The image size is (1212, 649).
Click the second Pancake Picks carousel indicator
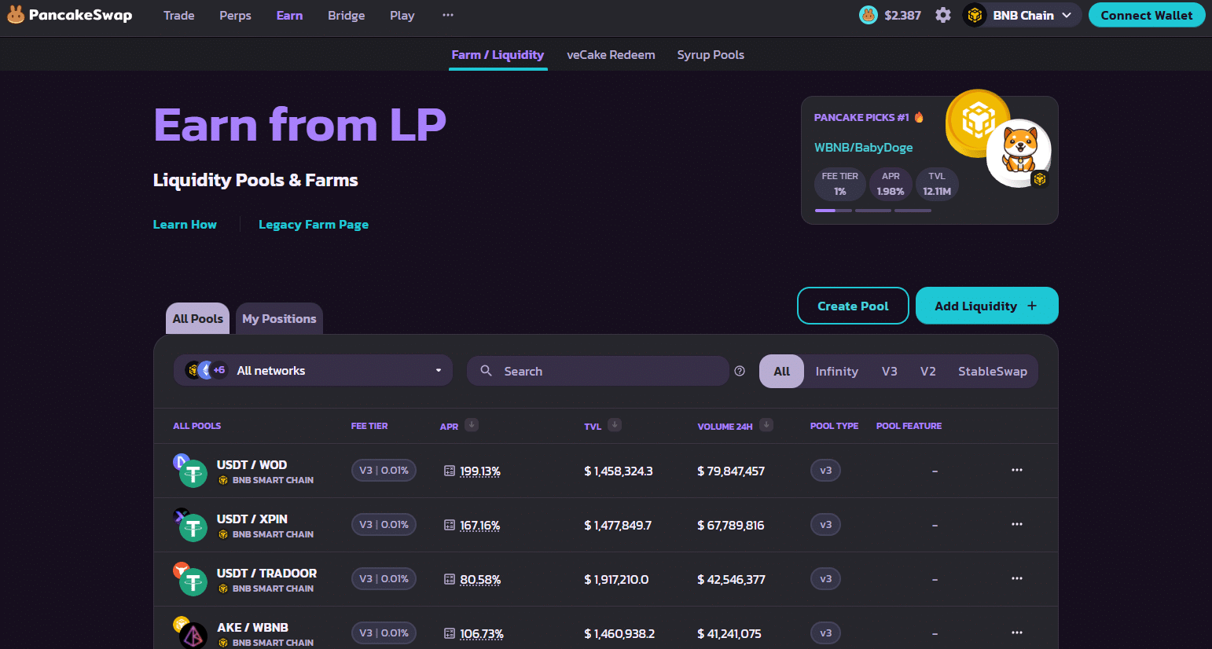(x=873, y=211)
